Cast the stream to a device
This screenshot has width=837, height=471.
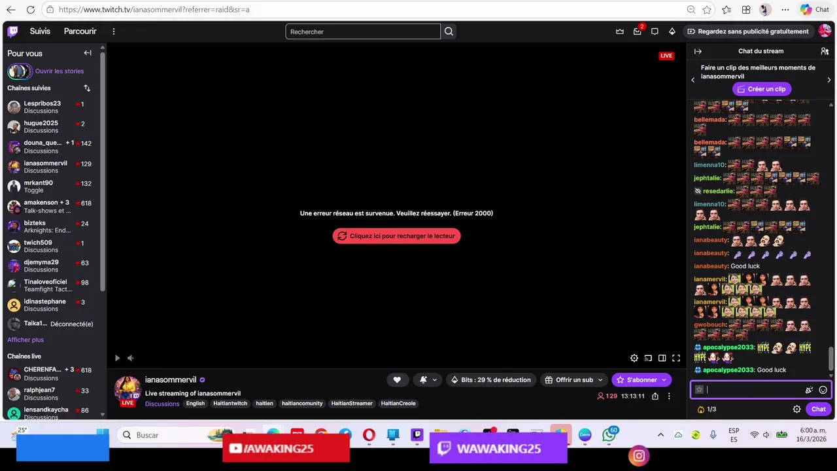648,358
